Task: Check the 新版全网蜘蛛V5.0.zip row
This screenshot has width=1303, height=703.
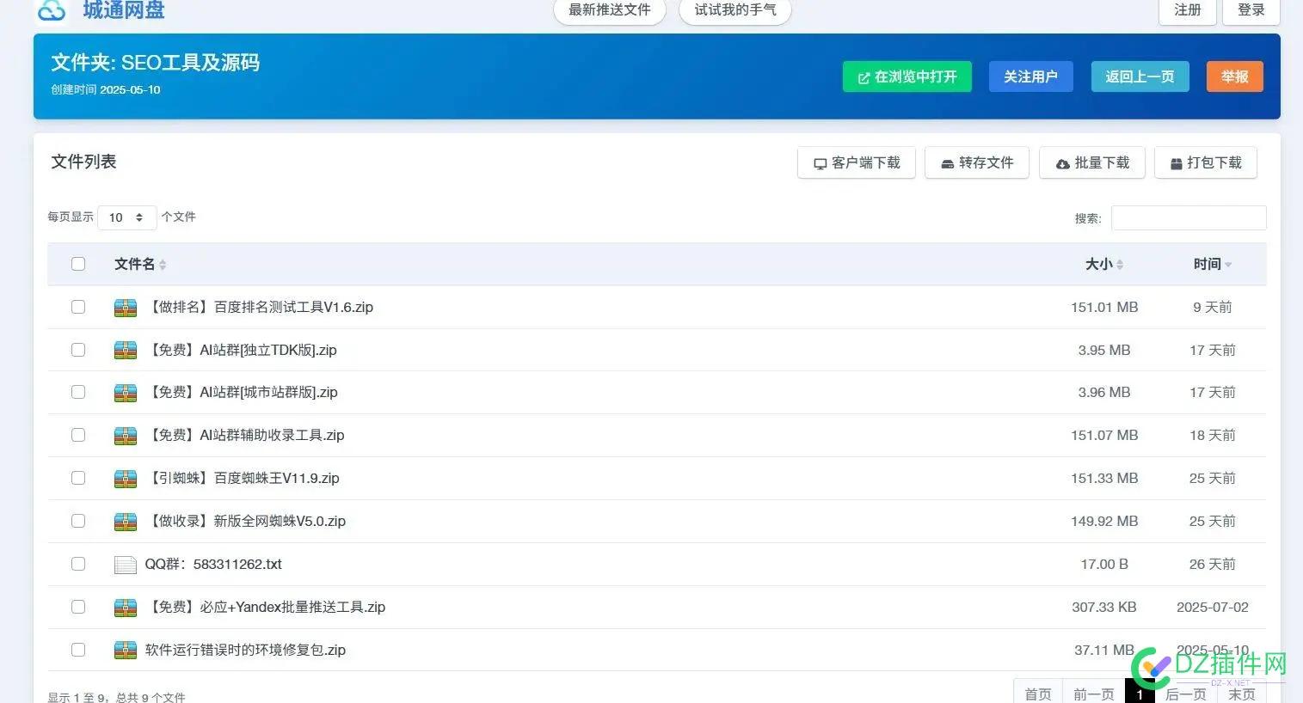Action: pos(78,521)
